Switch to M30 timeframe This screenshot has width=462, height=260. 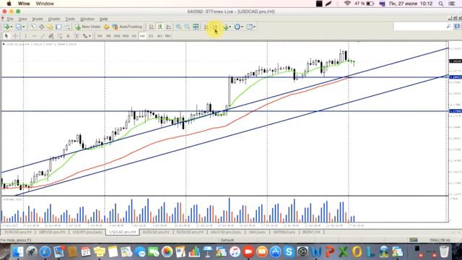pos(126,36)
